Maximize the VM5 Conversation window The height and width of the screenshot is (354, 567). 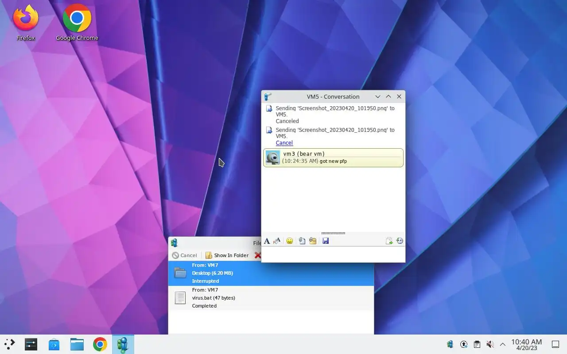click(x=388, y=96)
